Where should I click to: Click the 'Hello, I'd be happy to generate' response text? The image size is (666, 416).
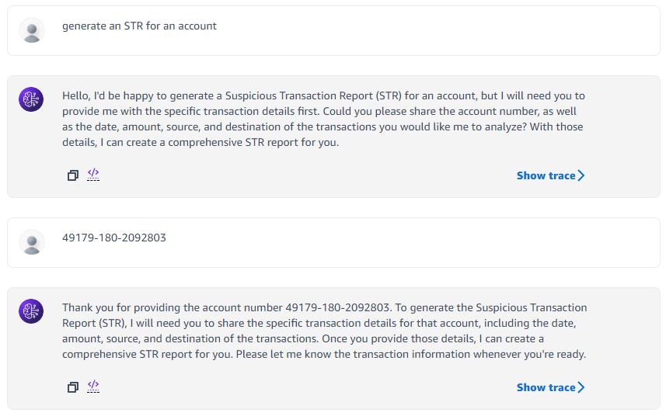pyautogui.click(x=323, y=119)
